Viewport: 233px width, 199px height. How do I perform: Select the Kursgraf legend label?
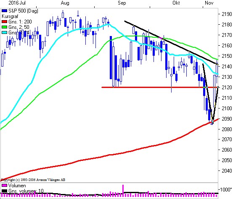tap(10, 16)
